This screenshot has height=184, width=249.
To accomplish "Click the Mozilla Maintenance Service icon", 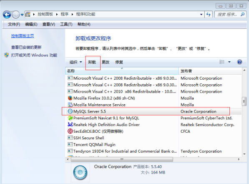I will (70, 105).
